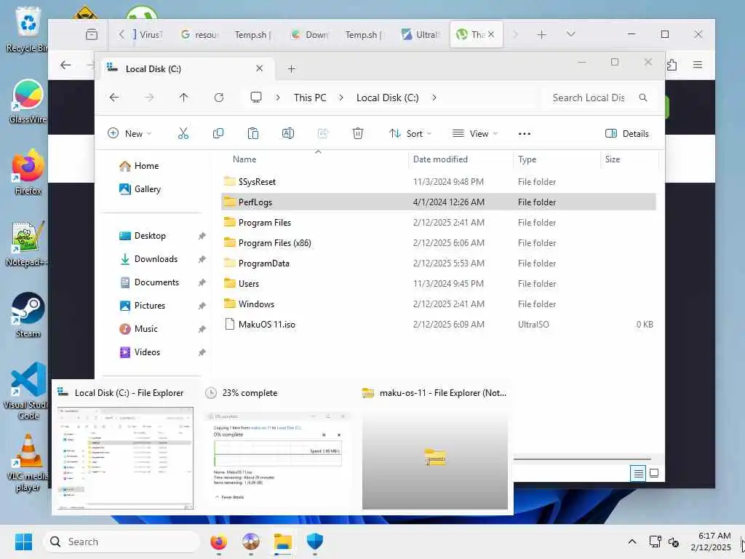
Task: Open the Sort dropdown
Action: pyautogui.click(x=410, y=134)
